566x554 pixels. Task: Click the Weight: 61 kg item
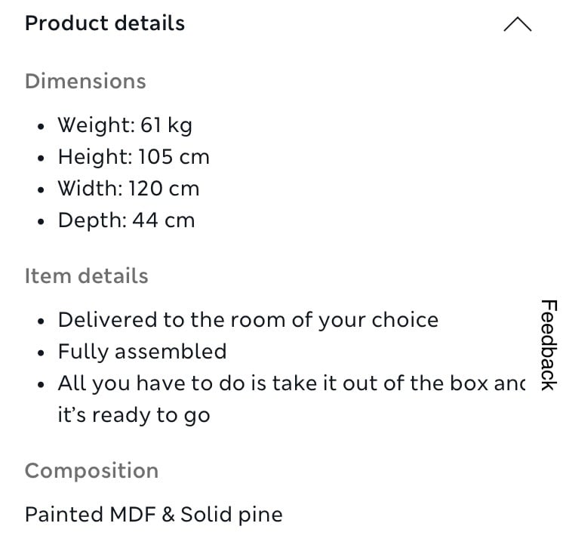pyautogui.click(x=125, y=125)
